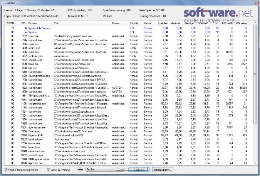Screen dimensions: 260x176
Task: Select lsm.exe process row
Action: pyautogui.click(x=127, y=68)
